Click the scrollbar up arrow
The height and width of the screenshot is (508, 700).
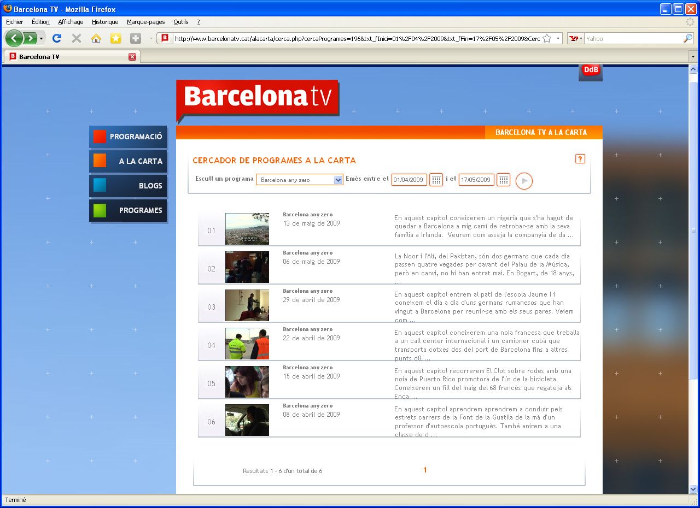pos(693,69)
